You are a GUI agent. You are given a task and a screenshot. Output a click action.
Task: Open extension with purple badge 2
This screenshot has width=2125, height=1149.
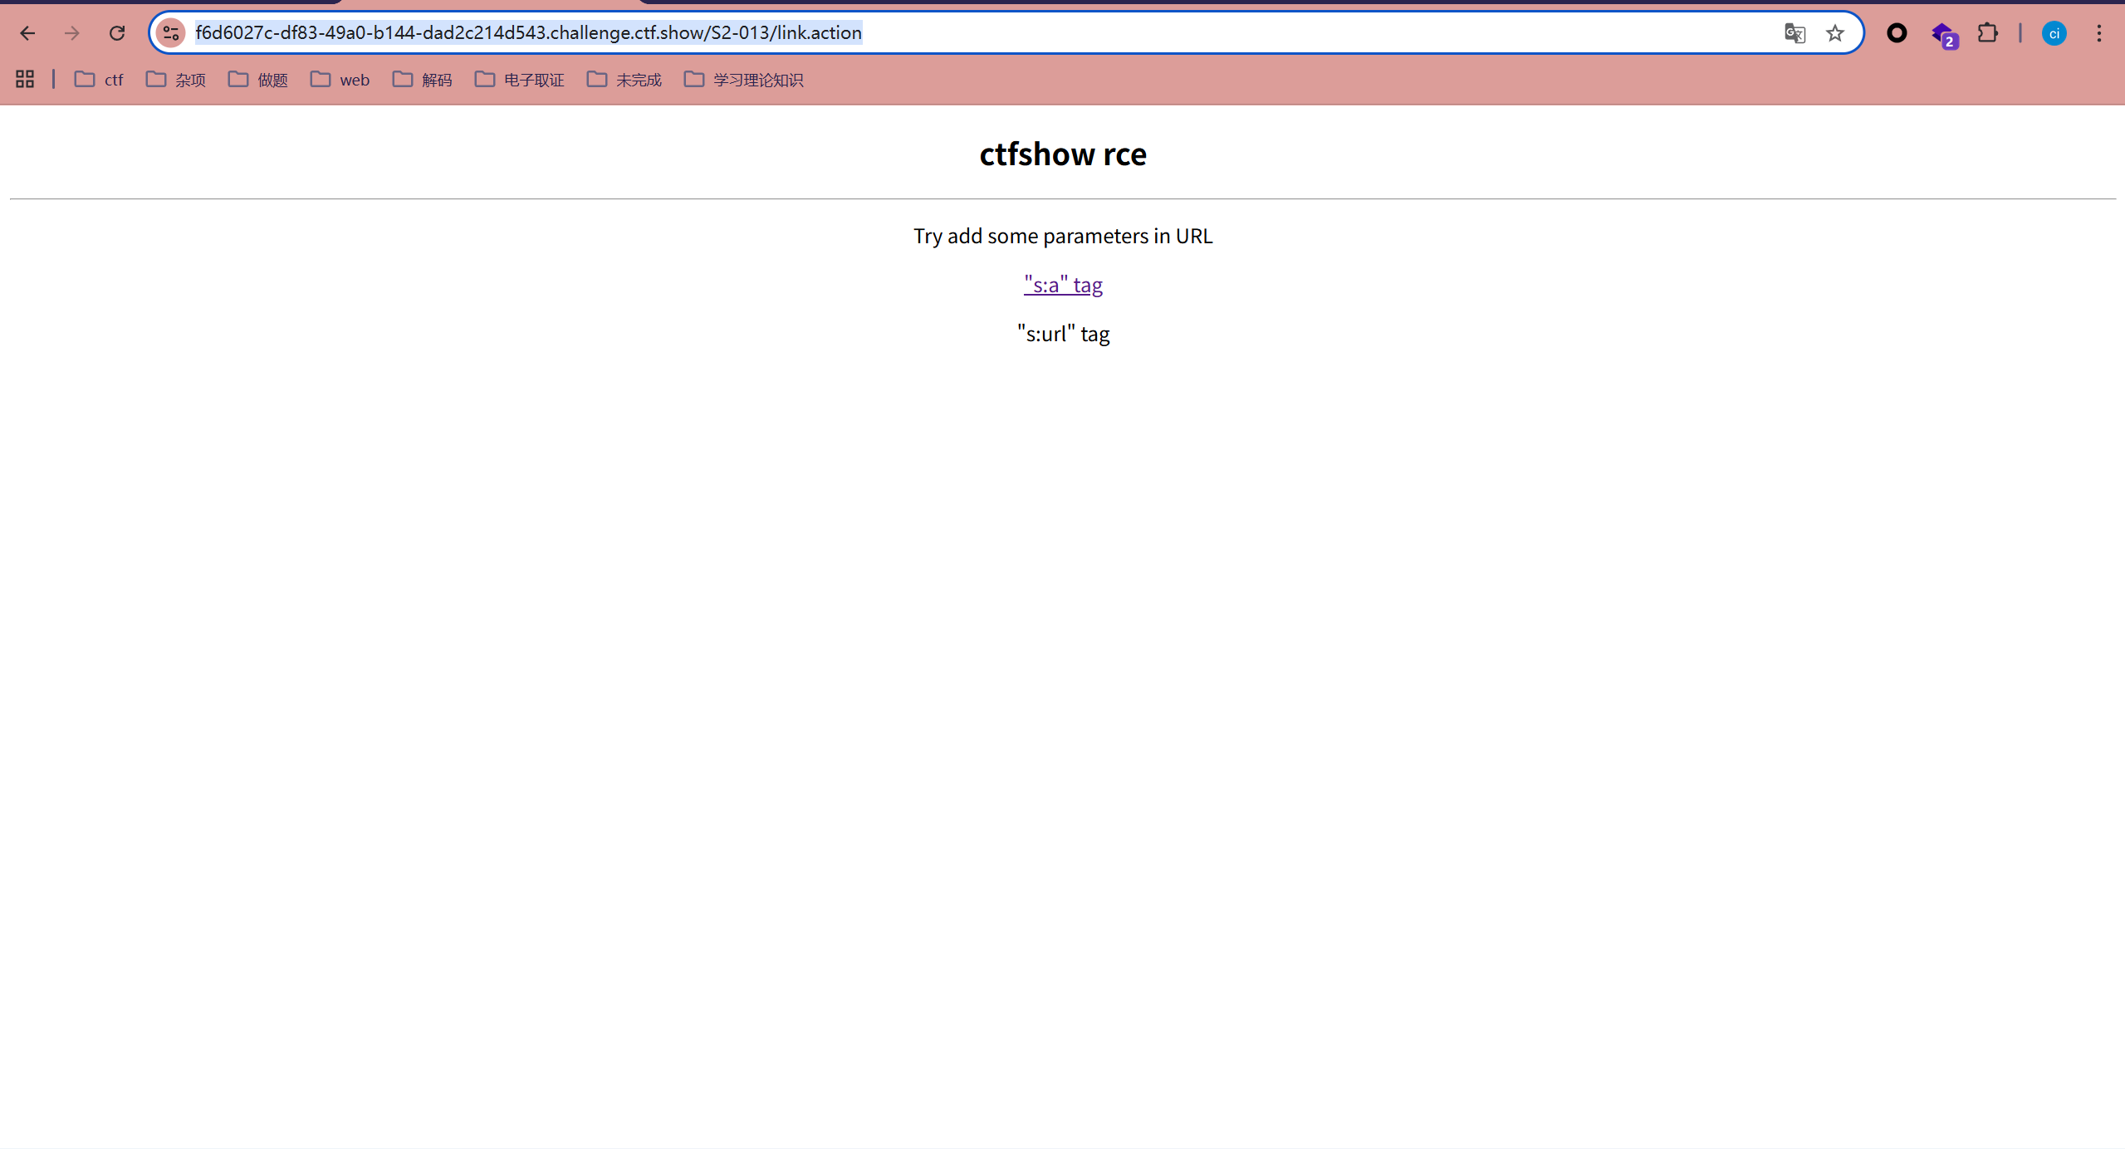click(x=1943, y=35)
